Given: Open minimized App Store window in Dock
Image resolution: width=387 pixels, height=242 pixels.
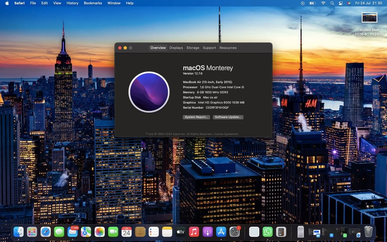Looking at the screenshot, I should pos(328,232).
